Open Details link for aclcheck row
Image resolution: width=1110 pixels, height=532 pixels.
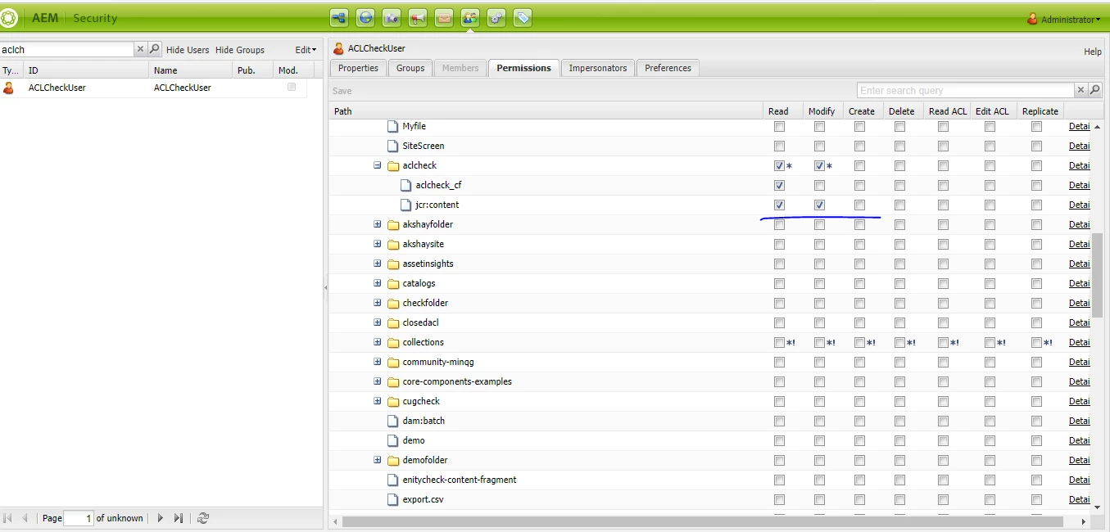1080,166
